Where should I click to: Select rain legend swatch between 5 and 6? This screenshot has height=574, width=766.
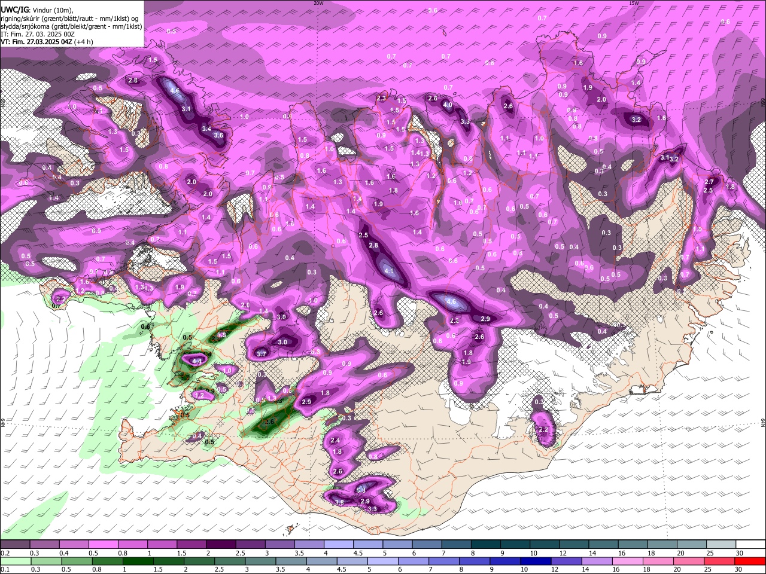click(x=383, y=561)
